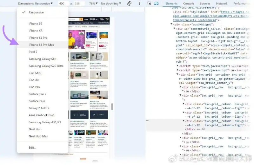Open the No throttling dropdown
The width and height of the screenshot is (254, 165).
point(111,3)
